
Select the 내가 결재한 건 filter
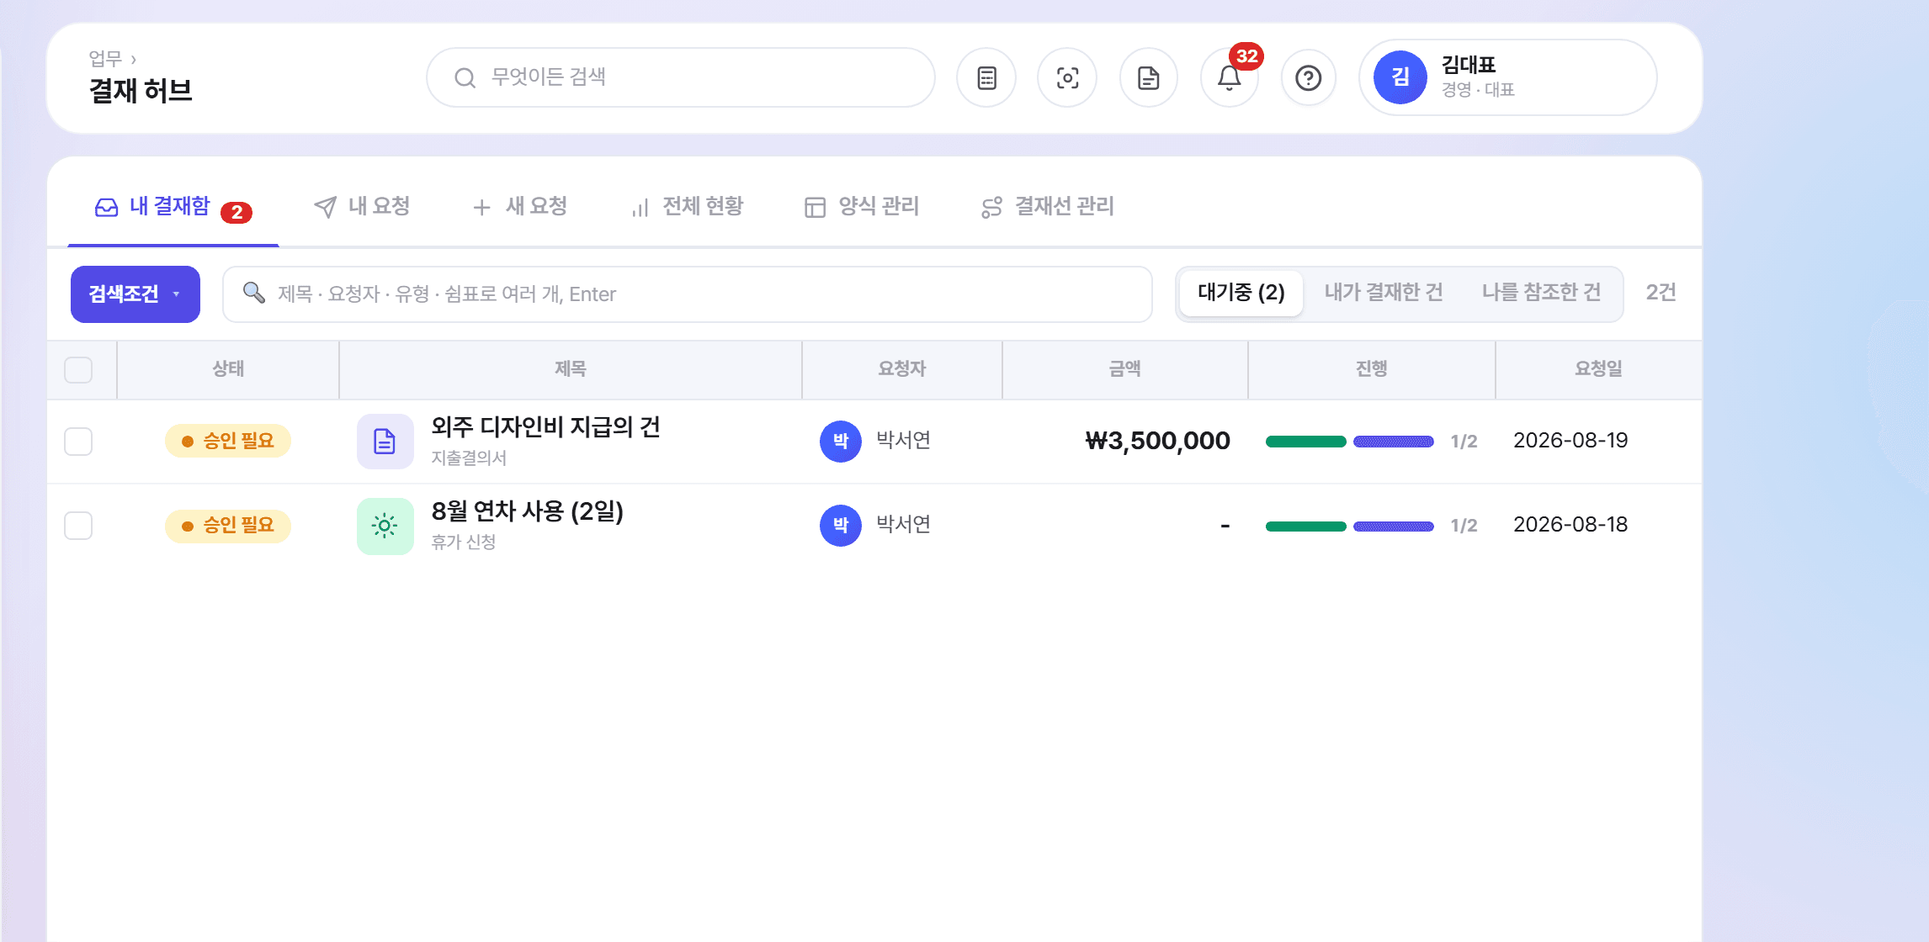coord(1384,293)
